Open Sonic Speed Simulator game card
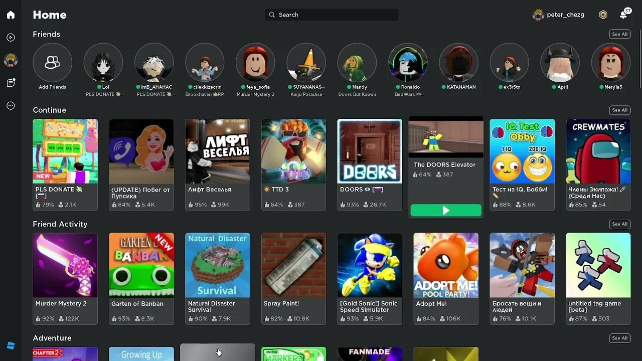The image size is (642, 361). tap(370, 278)
